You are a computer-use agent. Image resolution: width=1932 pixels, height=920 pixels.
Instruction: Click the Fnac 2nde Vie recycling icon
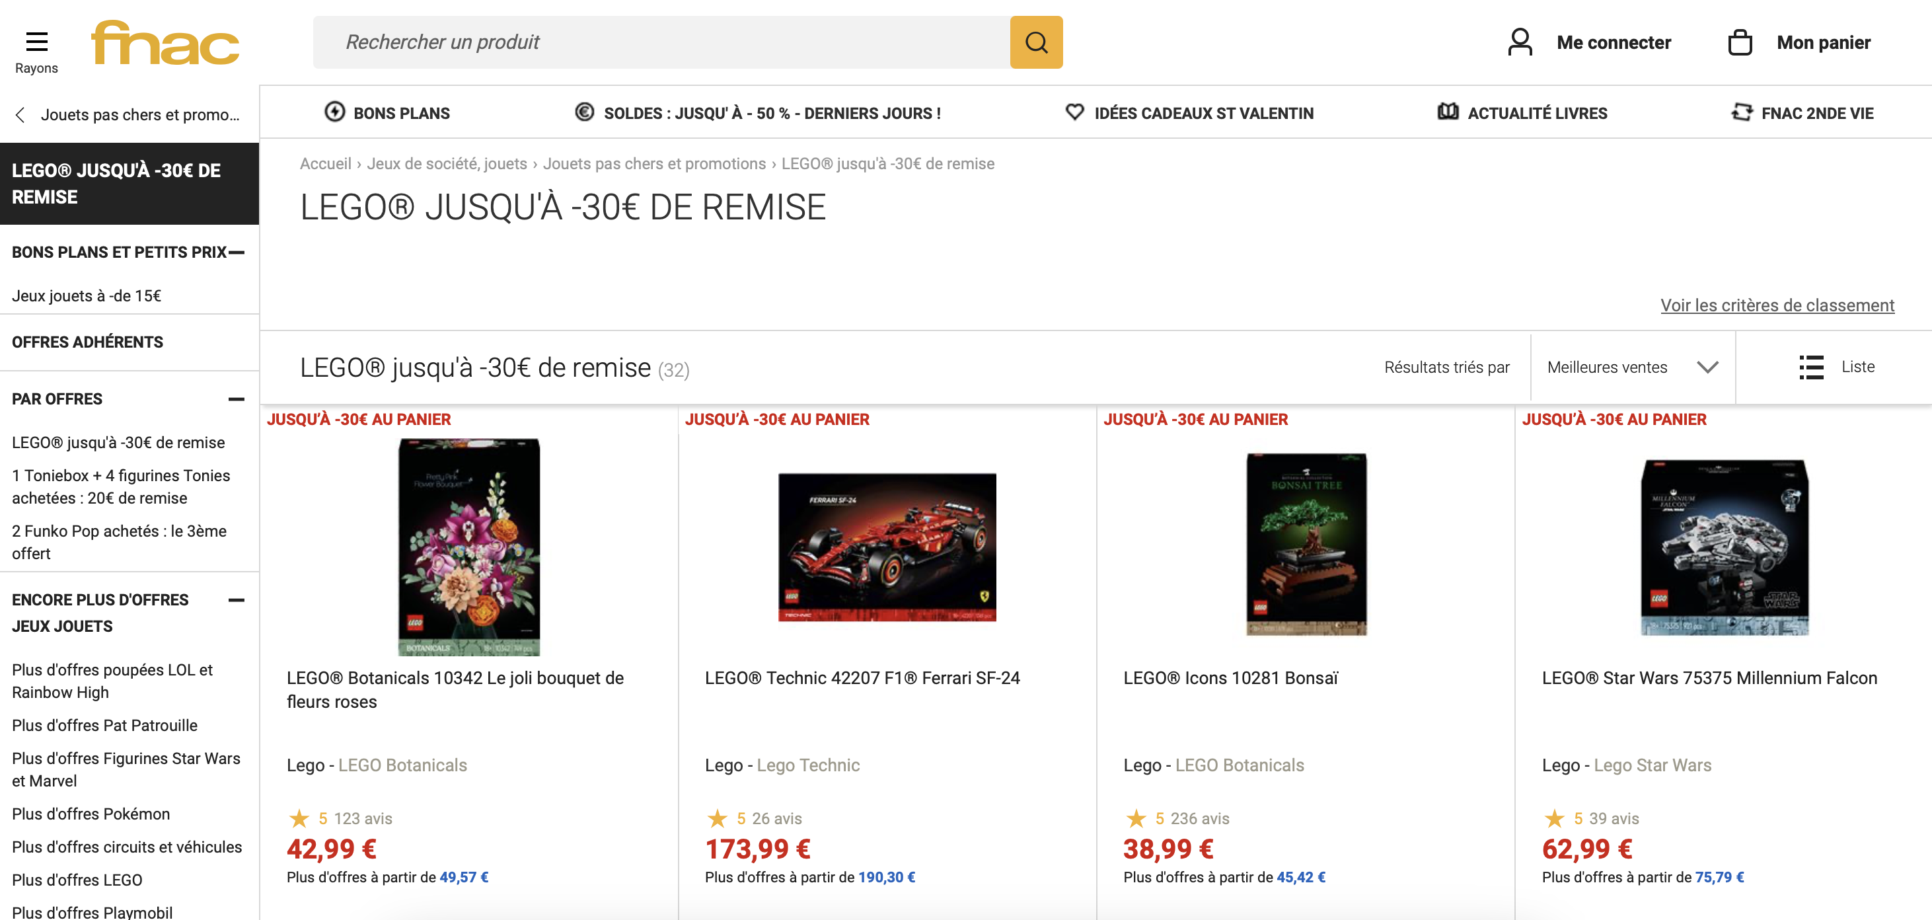1742,112
